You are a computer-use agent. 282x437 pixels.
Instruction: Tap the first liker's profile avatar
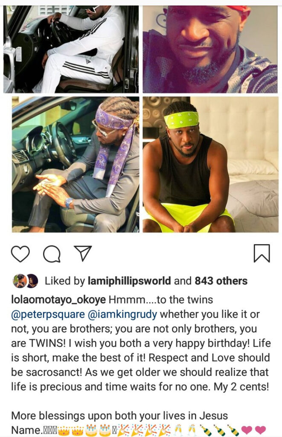pos(19,281)
